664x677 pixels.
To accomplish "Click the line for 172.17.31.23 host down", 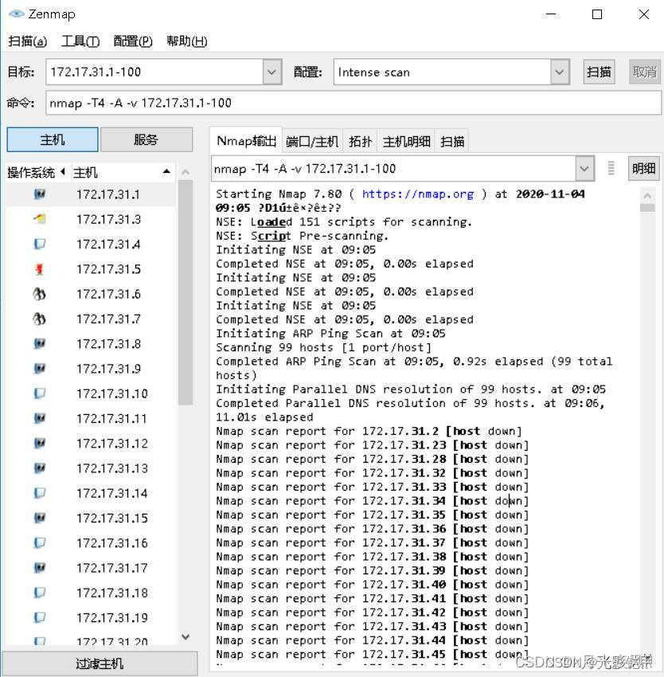I will [372, 444].
